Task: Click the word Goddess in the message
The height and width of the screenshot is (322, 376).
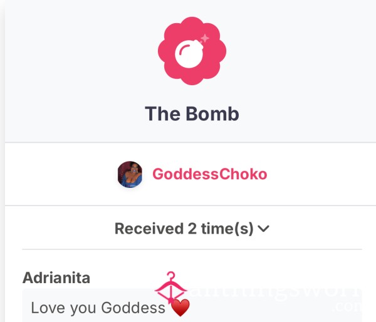Action: [133, 308]
